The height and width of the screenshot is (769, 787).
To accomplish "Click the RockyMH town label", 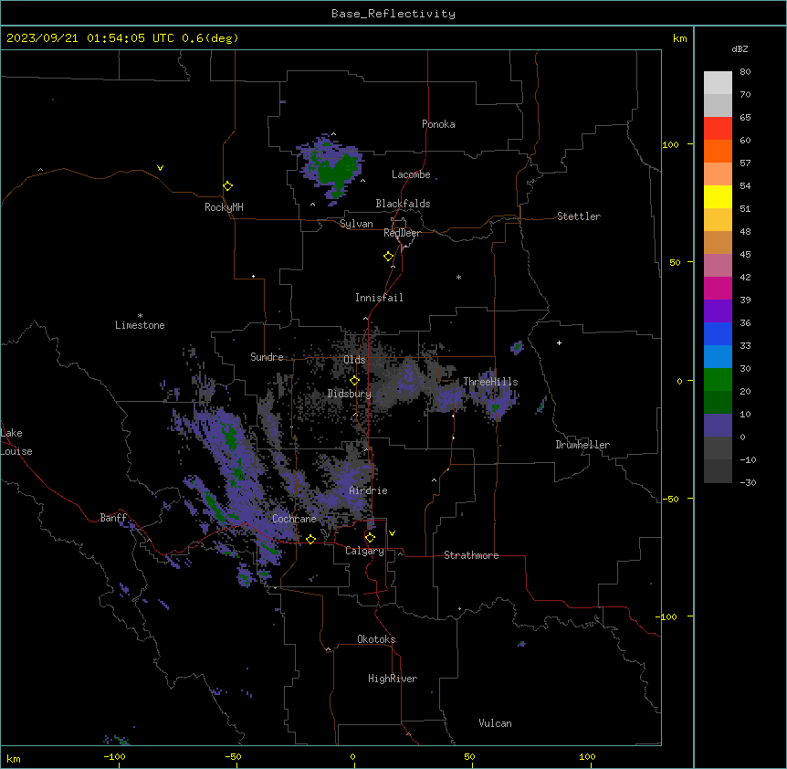I will [224, 207].
